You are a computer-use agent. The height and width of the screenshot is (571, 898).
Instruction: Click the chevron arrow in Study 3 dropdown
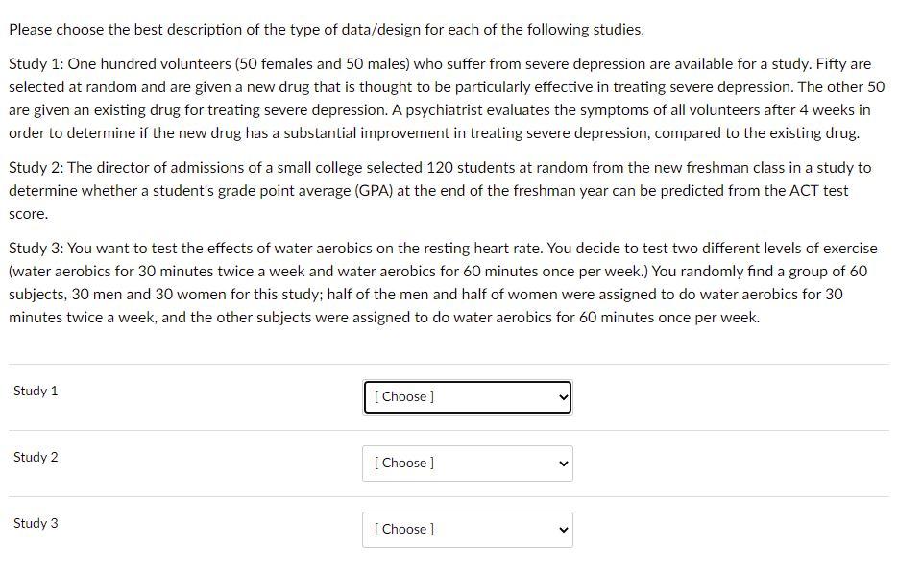click(564, 530)
